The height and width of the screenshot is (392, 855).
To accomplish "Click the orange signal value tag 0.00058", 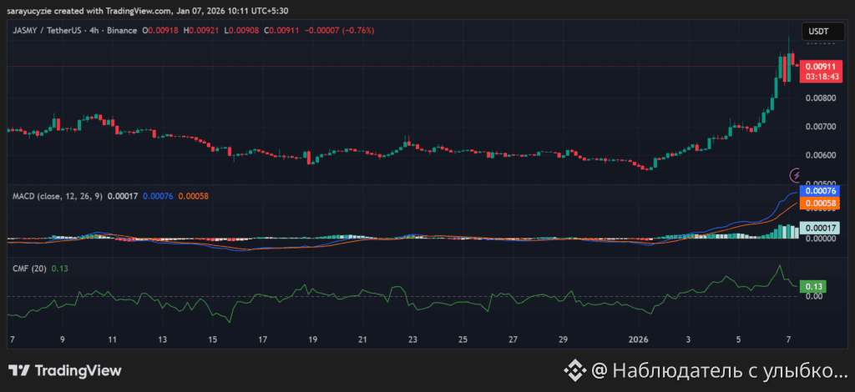I will click(819, 204).
